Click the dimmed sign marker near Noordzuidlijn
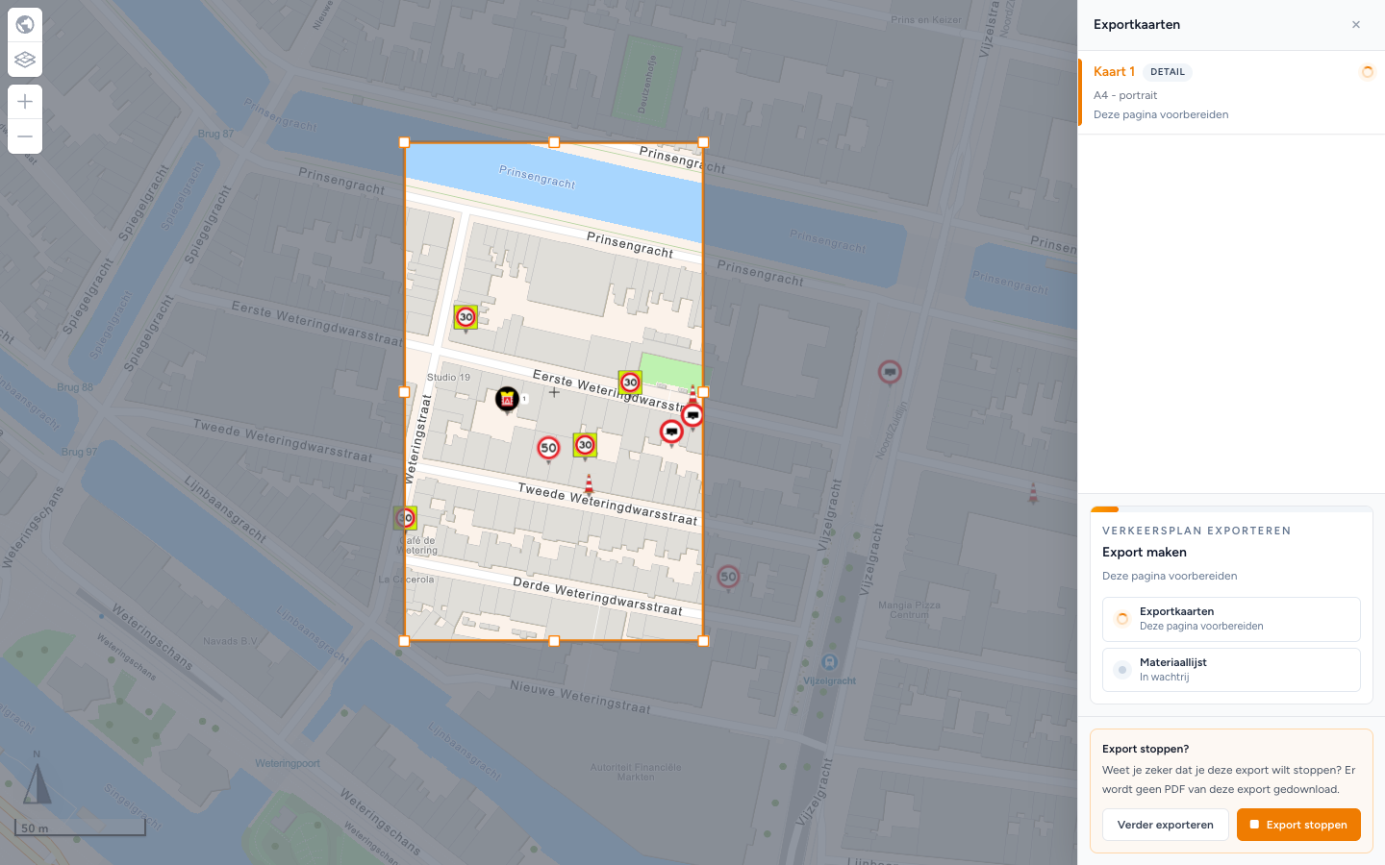Viewport: 1385px width, 865px height. pos(890,372)
